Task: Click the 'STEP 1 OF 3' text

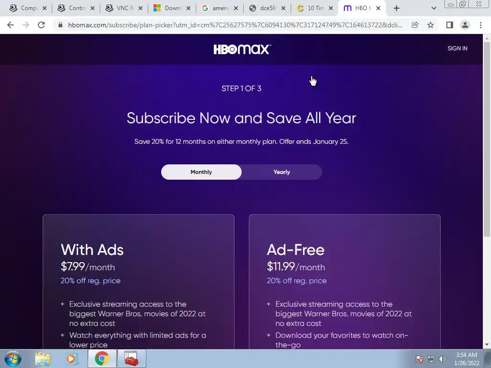Action: 242,89
